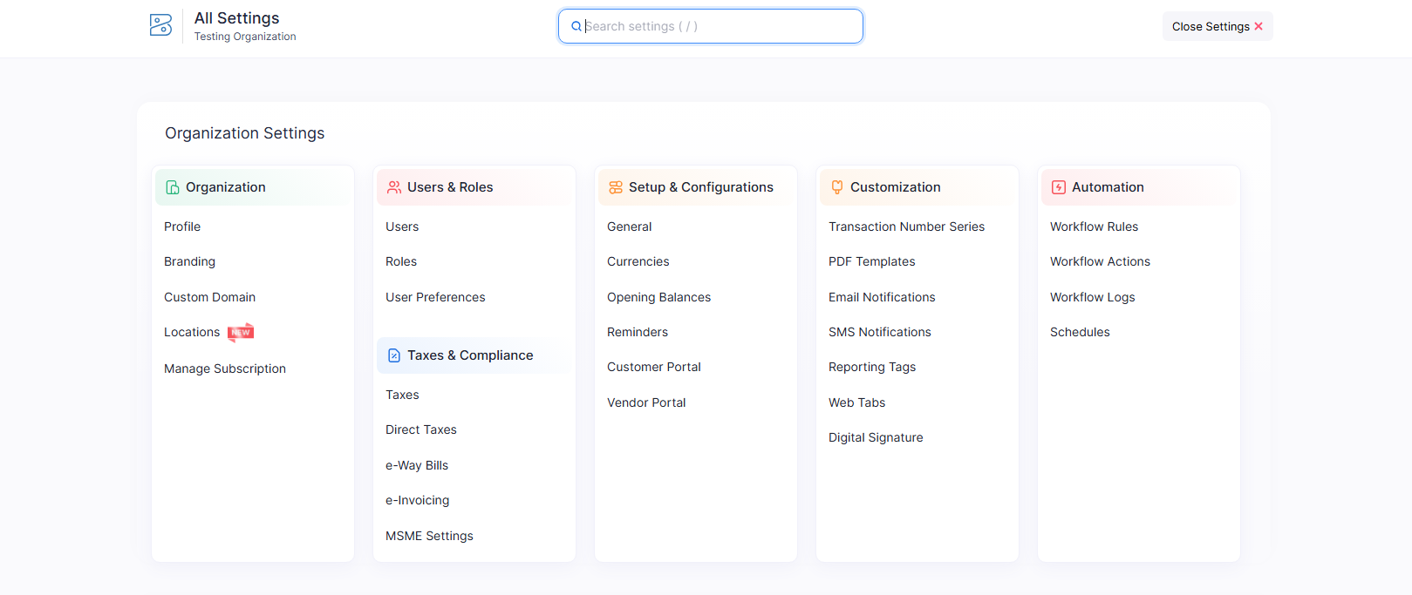The width and height of the screenshot is (1412, 595).
Task: Open e-Invoicing settings
Action: (x=417, y=500)
